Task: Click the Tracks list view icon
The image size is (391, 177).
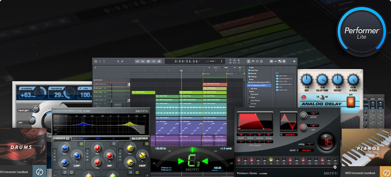Action: (249, 61)
